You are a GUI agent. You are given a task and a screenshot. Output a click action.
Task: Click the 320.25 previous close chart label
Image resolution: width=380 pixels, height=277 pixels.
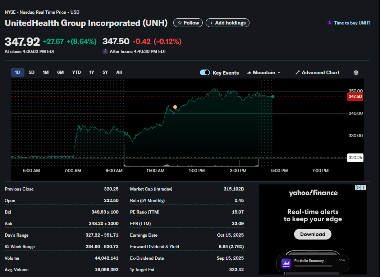(x=355, y=158)
